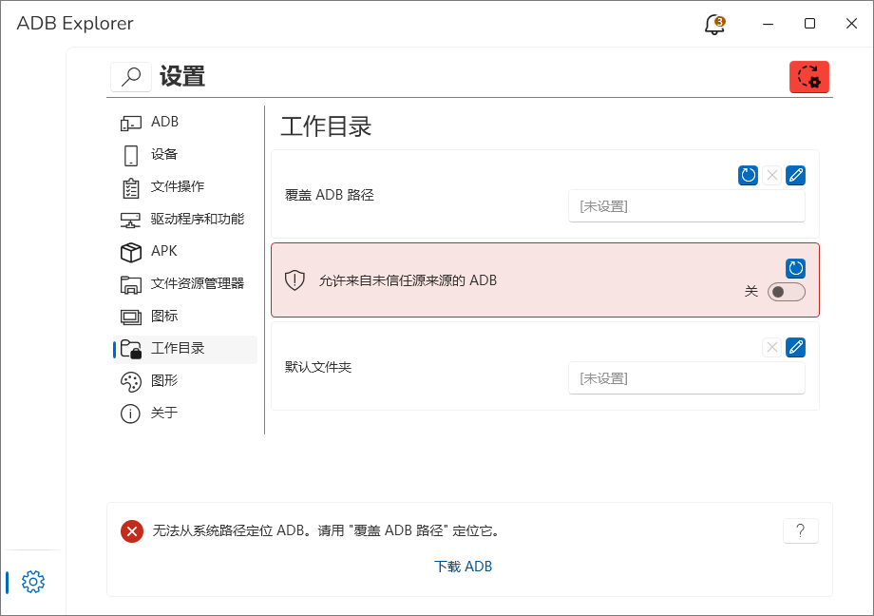Open the 关于 about section
Image resolution: width=874 pixels, height=616 pixels.
pyautogui.click(x=185, y=414)
